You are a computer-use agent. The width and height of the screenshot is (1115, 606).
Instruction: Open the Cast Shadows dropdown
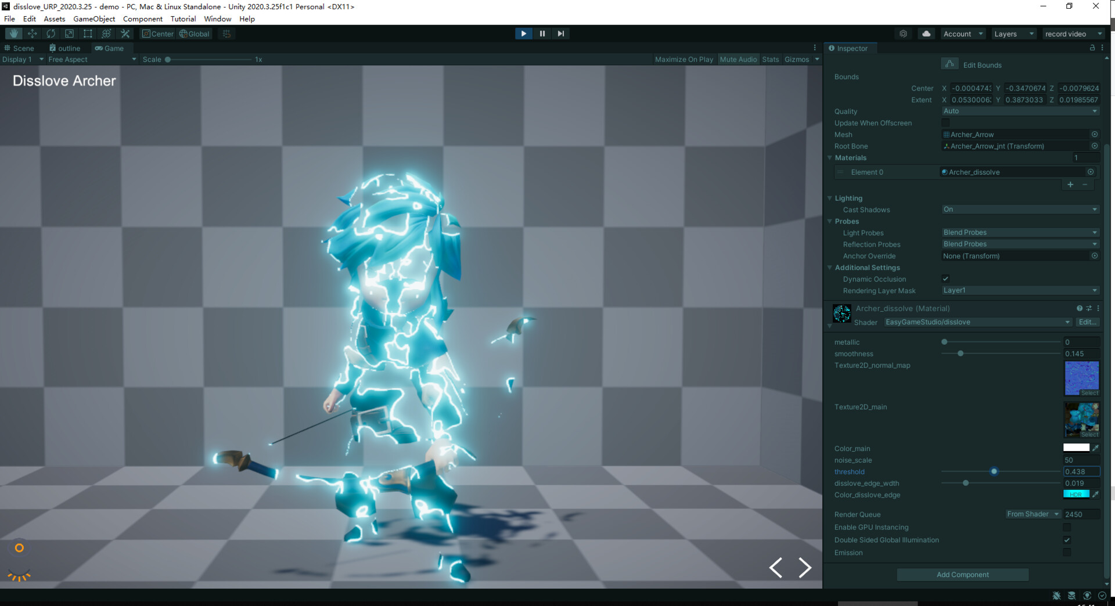coord(1020,210)
